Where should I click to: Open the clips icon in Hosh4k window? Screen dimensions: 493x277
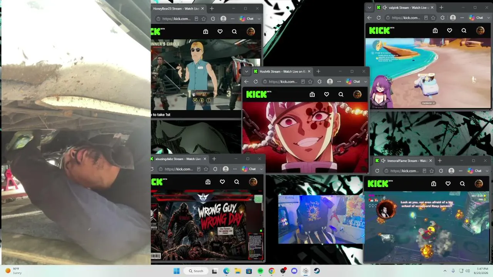click(x=312, y=94)
